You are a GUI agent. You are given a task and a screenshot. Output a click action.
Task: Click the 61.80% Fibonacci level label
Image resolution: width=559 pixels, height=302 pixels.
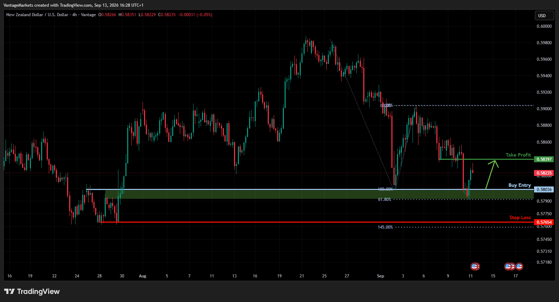coord(384,199)
